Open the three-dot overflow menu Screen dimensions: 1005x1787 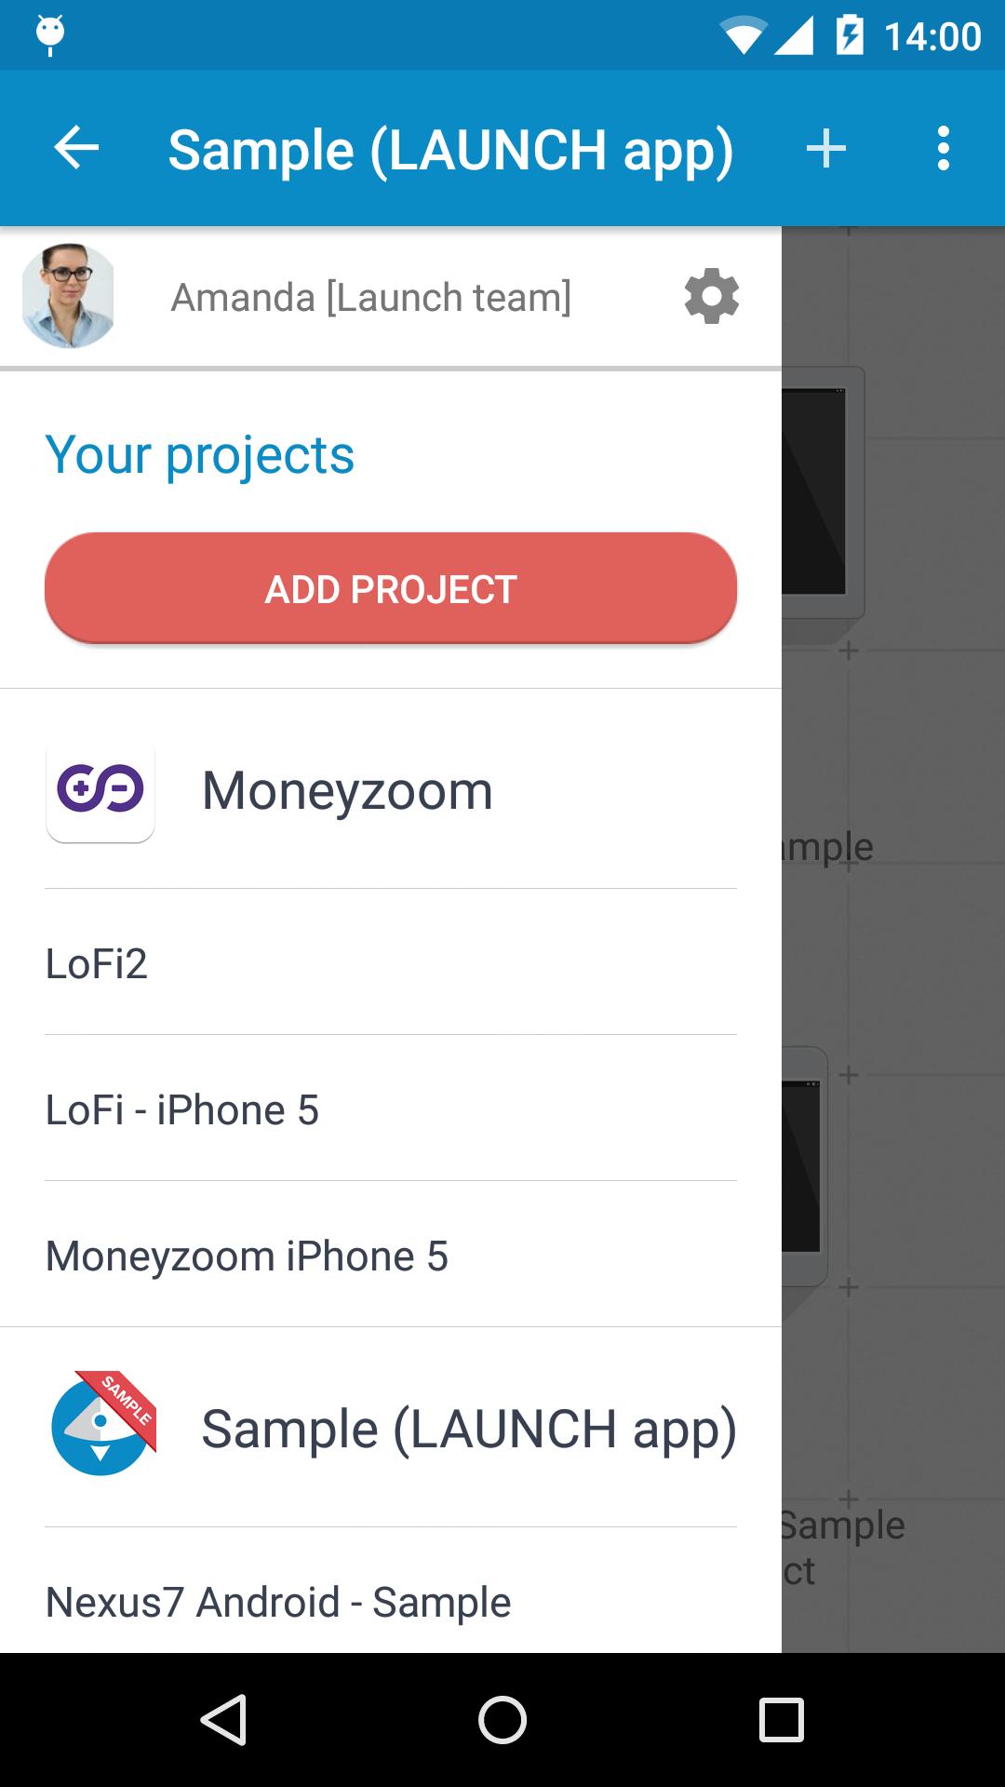click(x=943, y=148)
